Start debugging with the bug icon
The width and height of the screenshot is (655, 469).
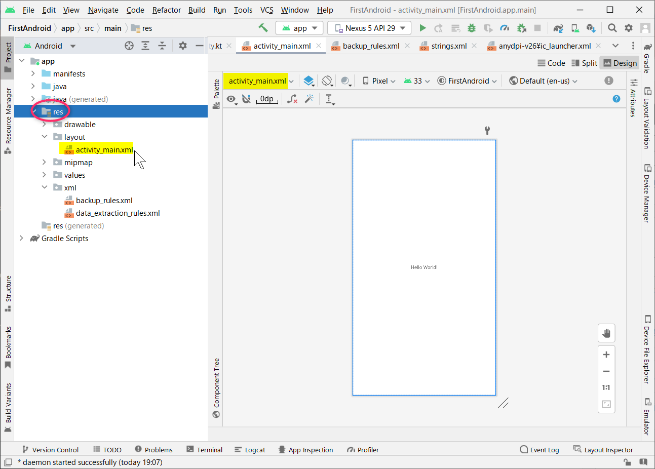tap(472, 28)
